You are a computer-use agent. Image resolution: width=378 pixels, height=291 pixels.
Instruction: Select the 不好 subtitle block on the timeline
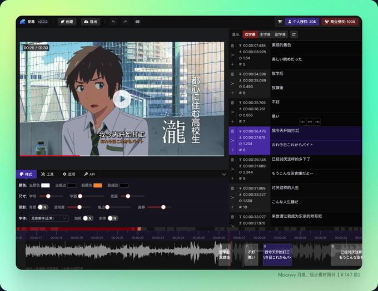tap(251, 255)
